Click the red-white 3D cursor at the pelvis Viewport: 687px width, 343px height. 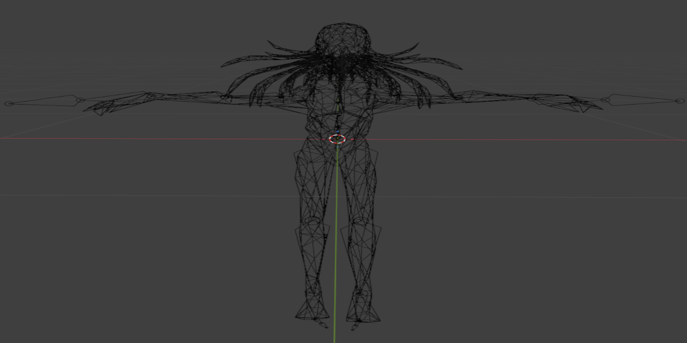[x=337, y=139]
